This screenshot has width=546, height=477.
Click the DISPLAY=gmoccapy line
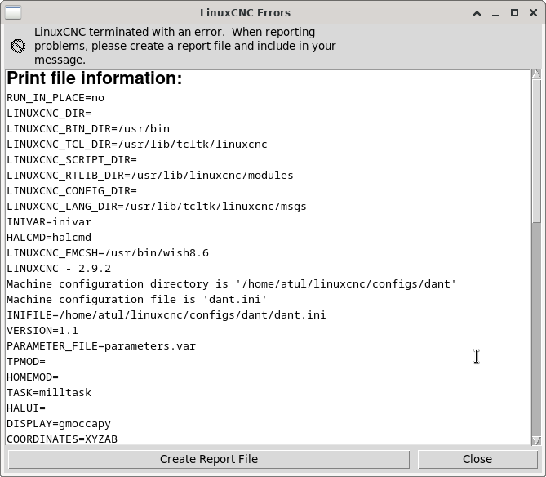coord(59,424)
